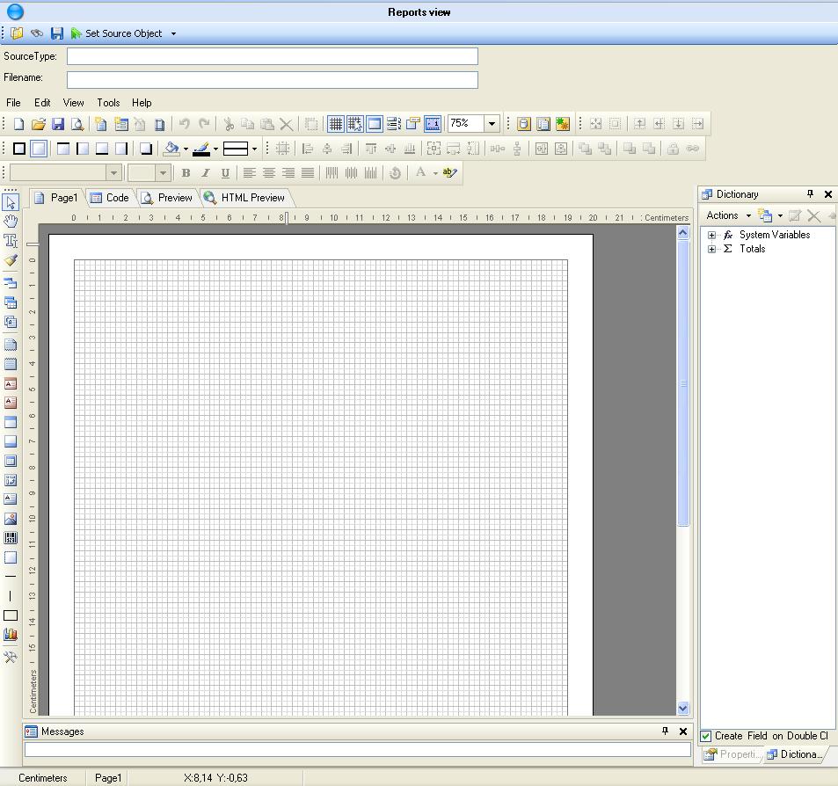Select the Image component tool
The image size is (838, 786).
(x=11, y=519)
